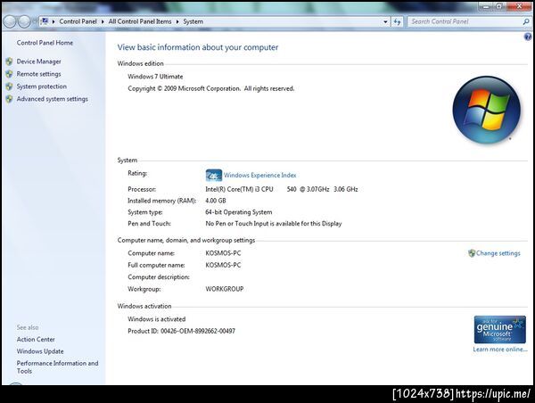Open Advanced system settings link

click(x=53, y=99)
